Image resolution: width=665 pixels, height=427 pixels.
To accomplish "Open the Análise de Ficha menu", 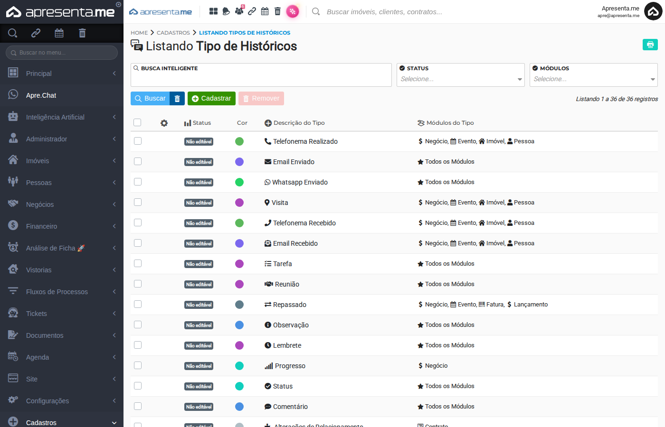I will [62, 248].
